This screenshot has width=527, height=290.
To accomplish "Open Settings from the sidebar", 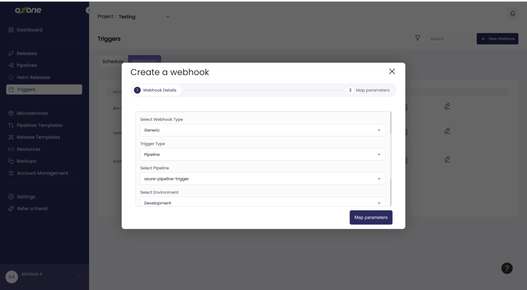I will coord(26,197).
